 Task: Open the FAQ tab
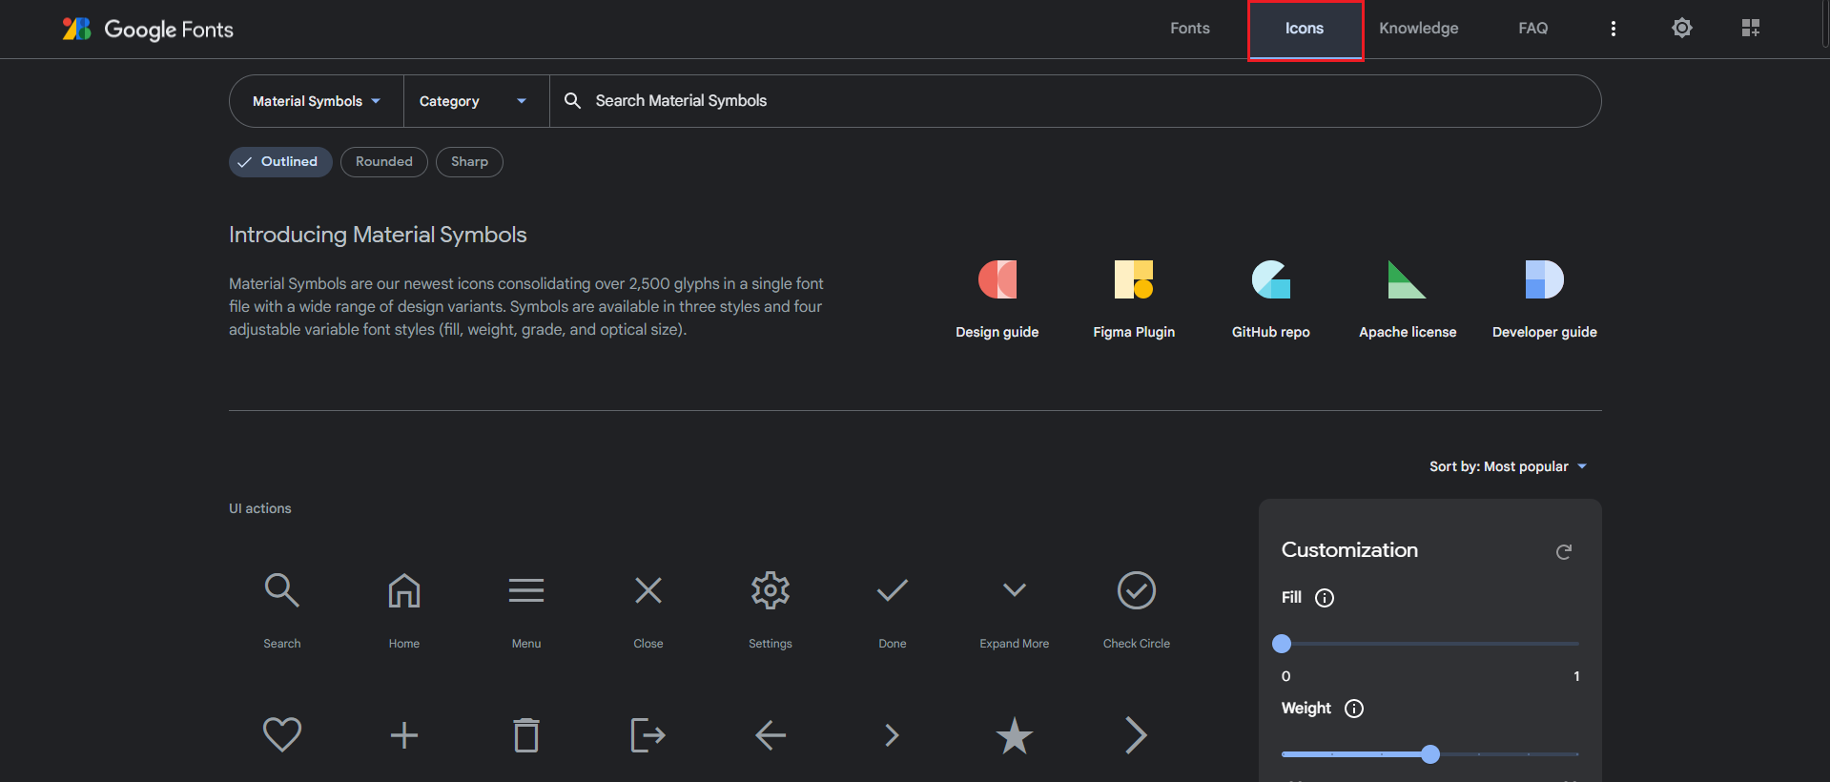pyautogui.click(x=1533, y=29)
